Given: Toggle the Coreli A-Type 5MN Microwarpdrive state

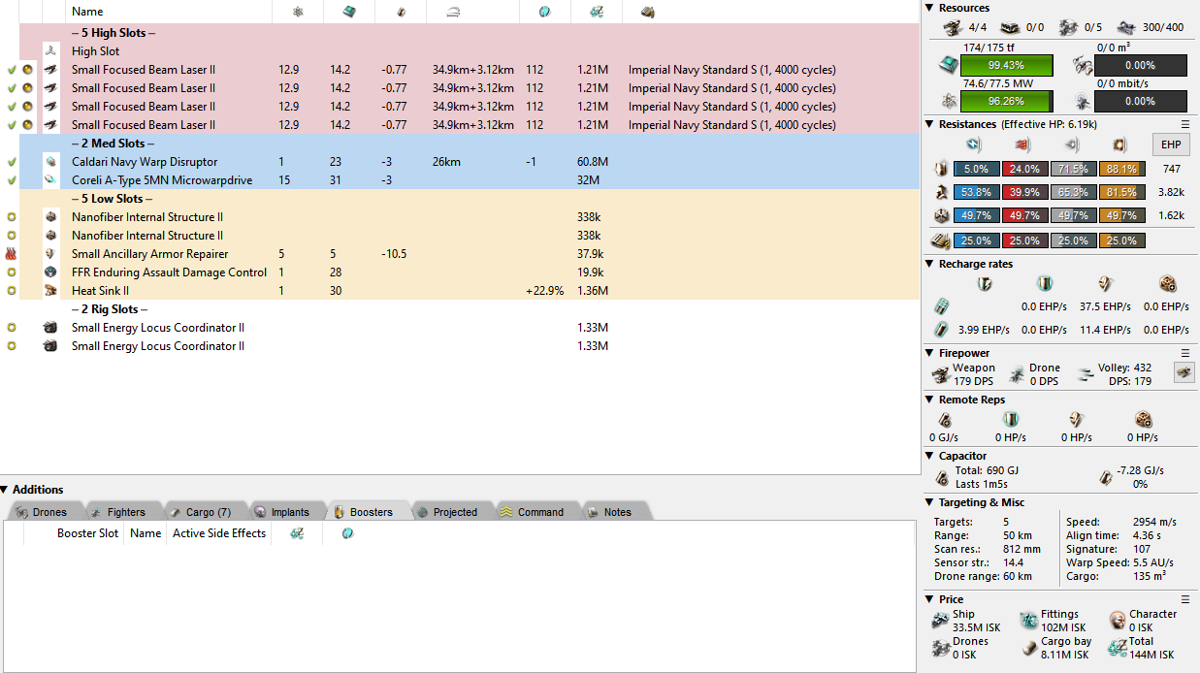Looking at the screenshot, I should (x=12, y=180).
